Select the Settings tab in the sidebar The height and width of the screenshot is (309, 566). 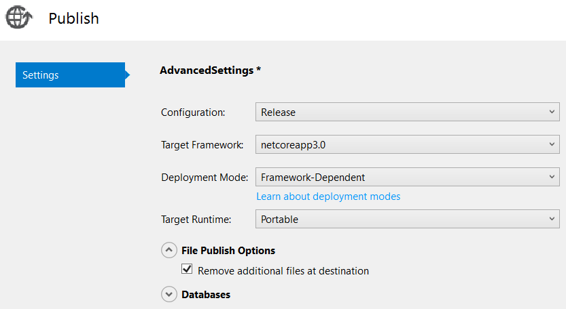[69, 75]
